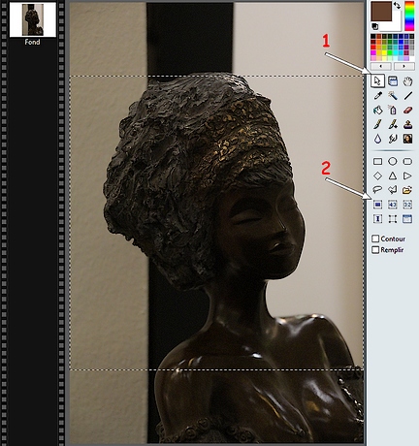
Task: Select the arrow selection tool
Action: [377, 81]
